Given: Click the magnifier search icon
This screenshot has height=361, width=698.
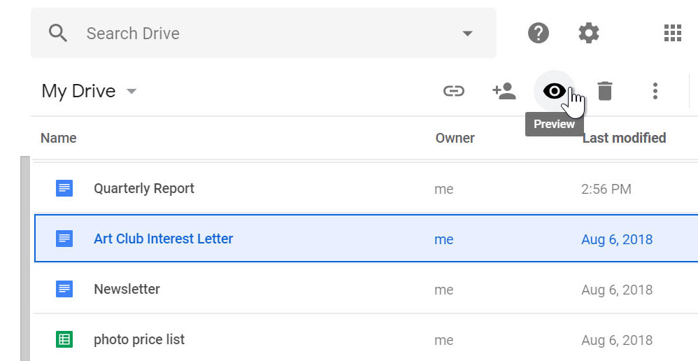Looking at the screenshot, I should 58,33.
